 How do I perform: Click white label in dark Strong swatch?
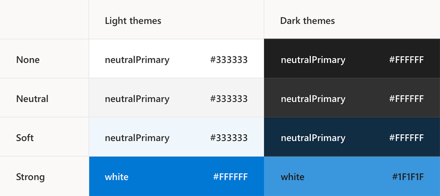tap(293, 177)
